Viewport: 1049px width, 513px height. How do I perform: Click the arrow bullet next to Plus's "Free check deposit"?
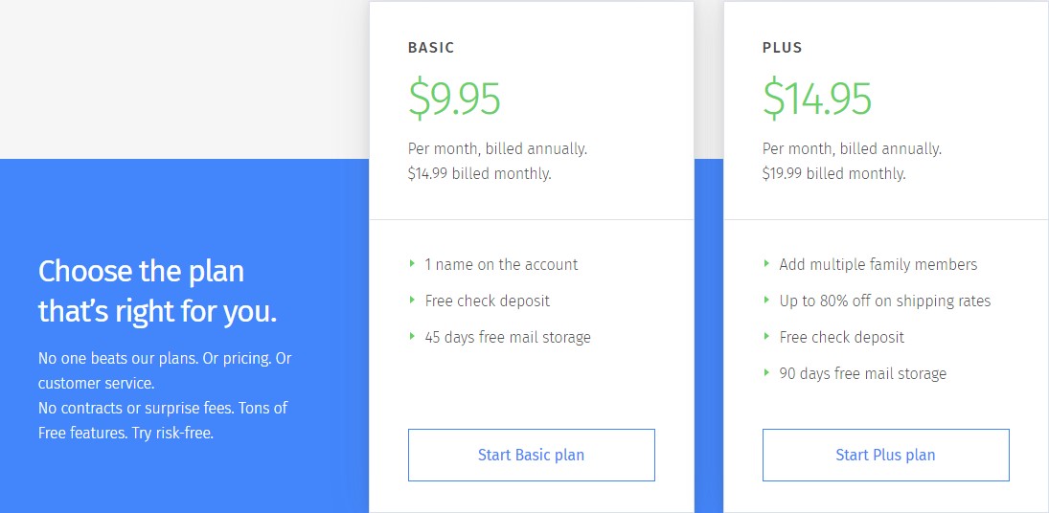pos(766,336)
